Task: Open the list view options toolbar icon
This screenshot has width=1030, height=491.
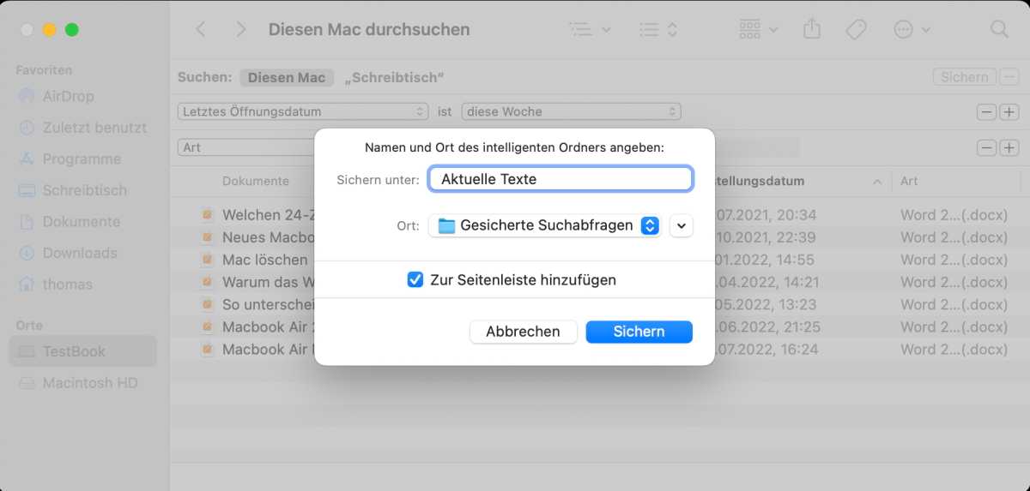Action: (x=590, y=29)
